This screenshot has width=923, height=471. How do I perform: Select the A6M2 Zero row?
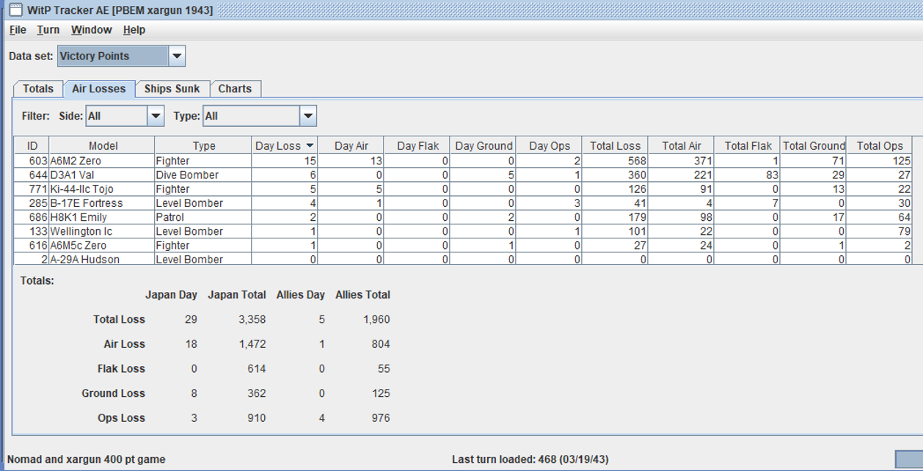coord(463,161)
